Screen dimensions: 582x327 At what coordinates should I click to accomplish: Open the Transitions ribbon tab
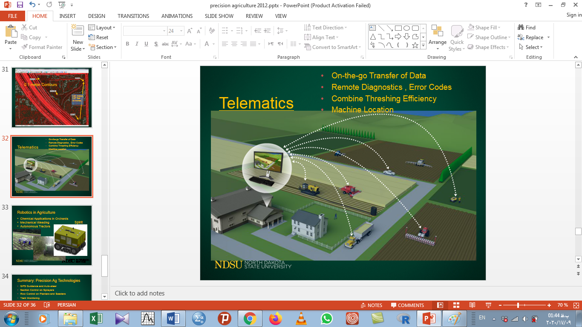click(133, 16)
